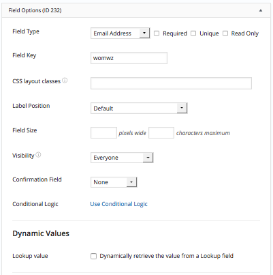Screen dimensions: 273x275
Task: Click the 'characters maximum' caption
Action: click(203, 133)
